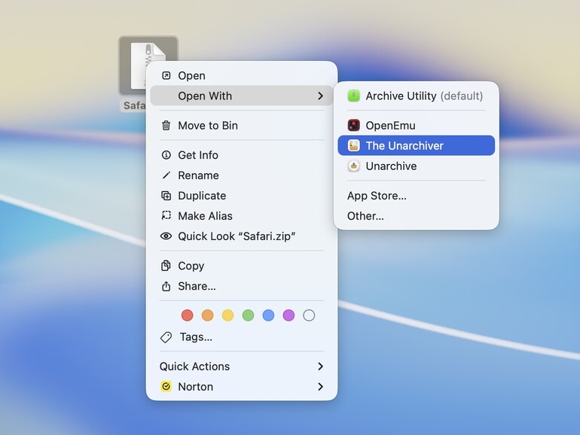Click the empty gray tag circle
The image size is (580, 435).
[x=309, y=315]
